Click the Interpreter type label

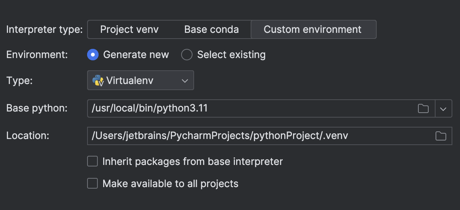[x=44, y=29]
